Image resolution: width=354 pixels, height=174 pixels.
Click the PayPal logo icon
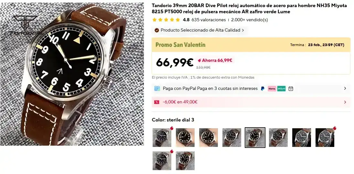(x=263, y=89)
